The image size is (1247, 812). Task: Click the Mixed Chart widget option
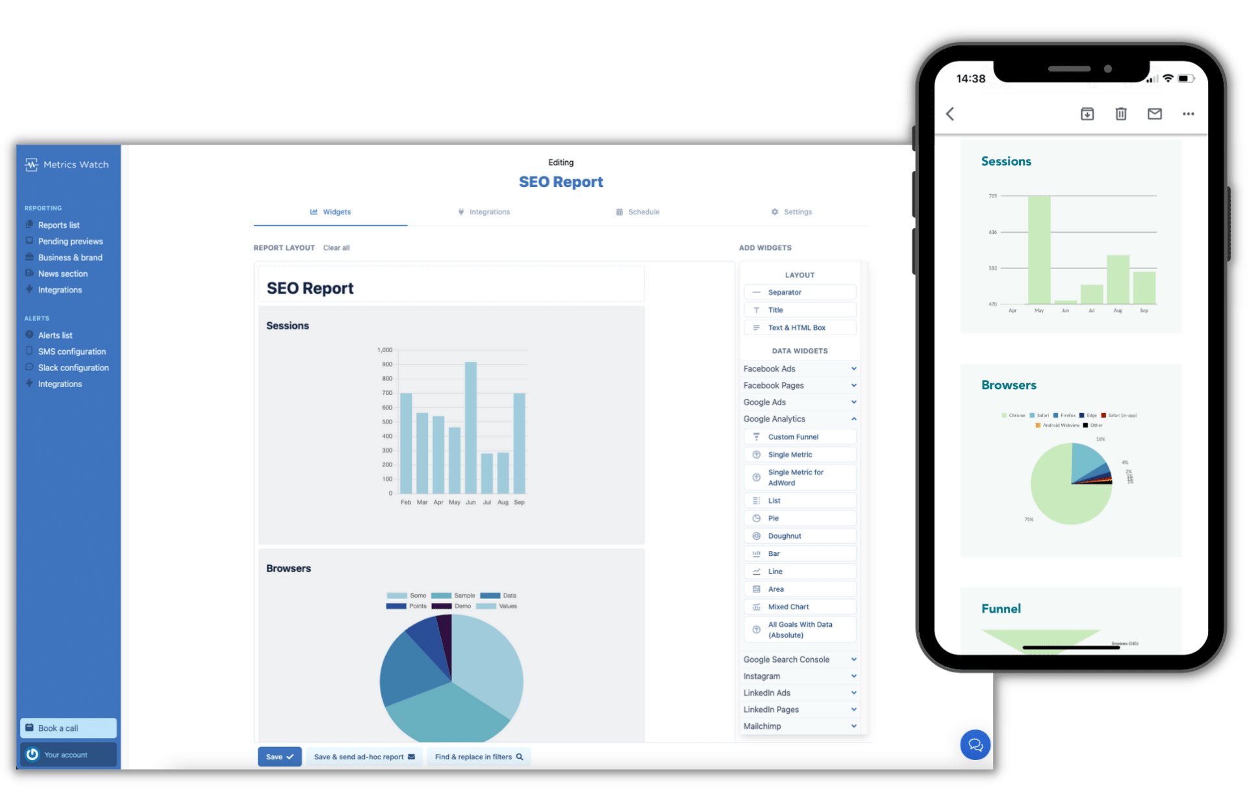tap(799, 605)
